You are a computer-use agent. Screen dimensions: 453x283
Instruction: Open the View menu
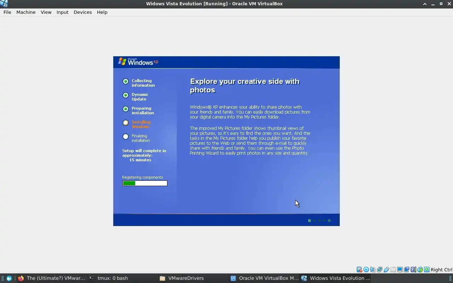click(46, 12)
